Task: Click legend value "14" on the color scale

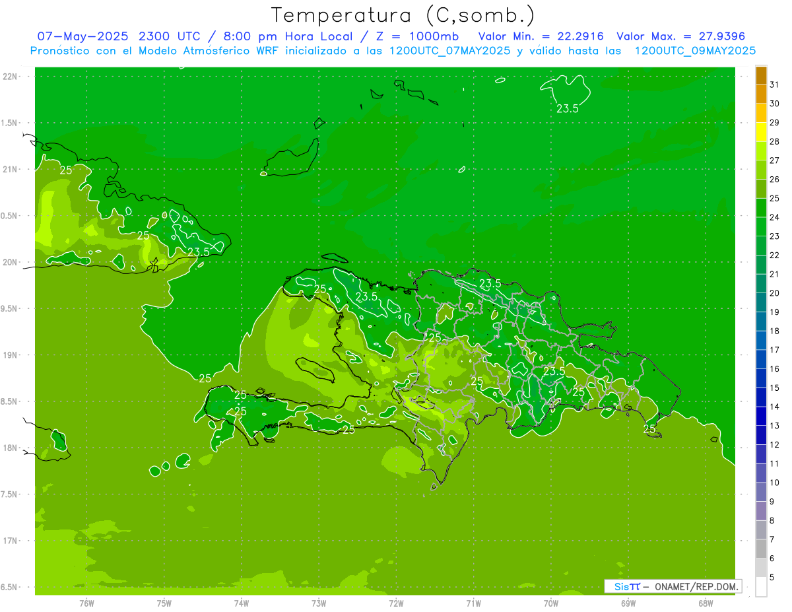Action: [774, 407]
